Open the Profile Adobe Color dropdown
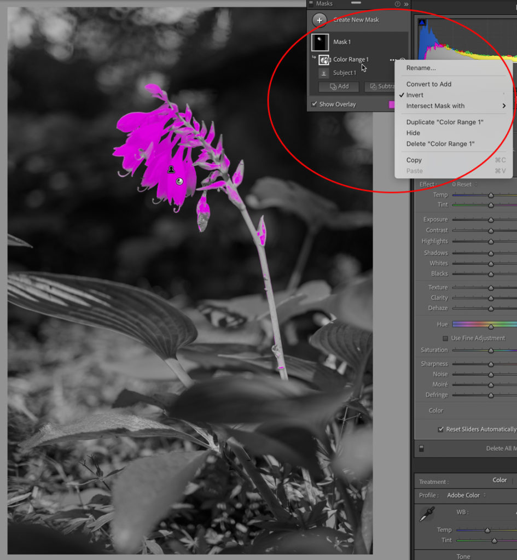The width and height of the screenshot is (517, 560). [466, 495]
